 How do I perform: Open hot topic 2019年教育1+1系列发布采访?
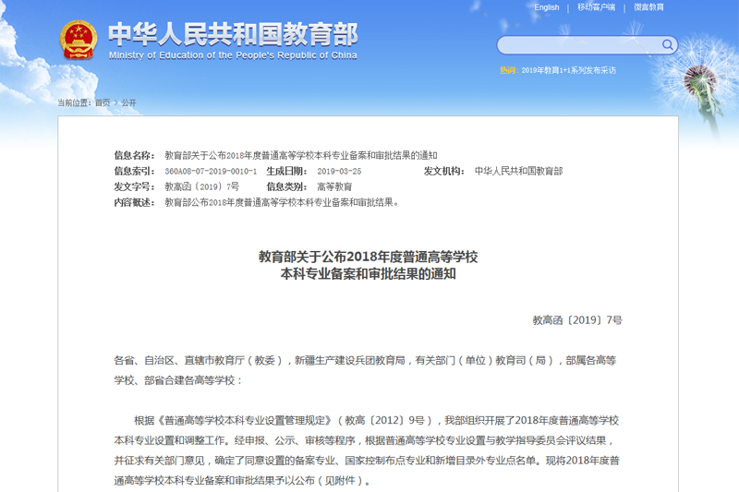pos(568,70)
